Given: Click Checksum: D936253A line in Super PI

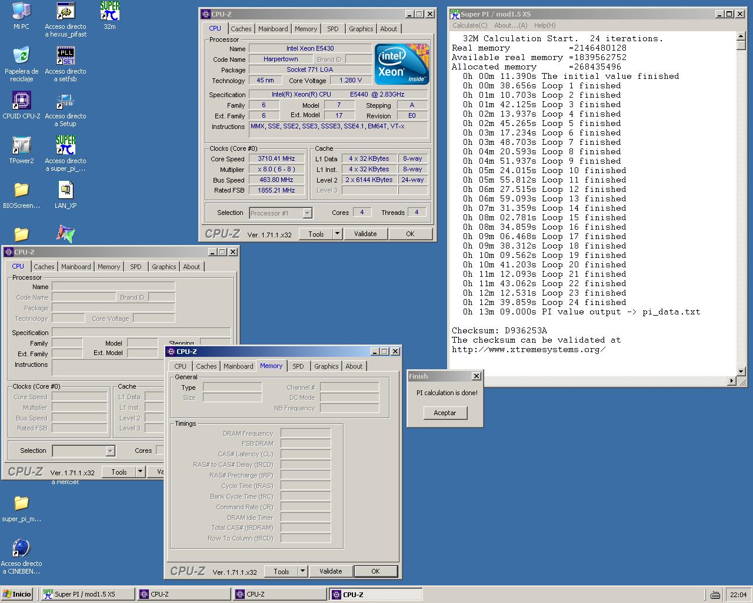Looking at the screenshot, I should (499, 331).
